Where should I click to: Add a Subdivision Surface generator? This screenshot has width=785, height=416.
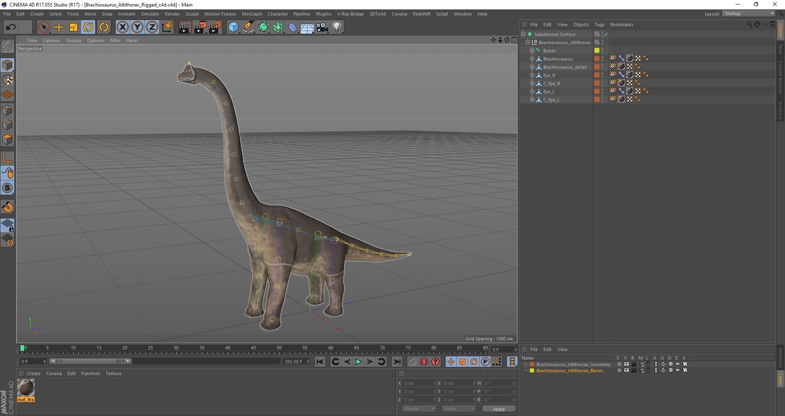[x=263, y=27]
